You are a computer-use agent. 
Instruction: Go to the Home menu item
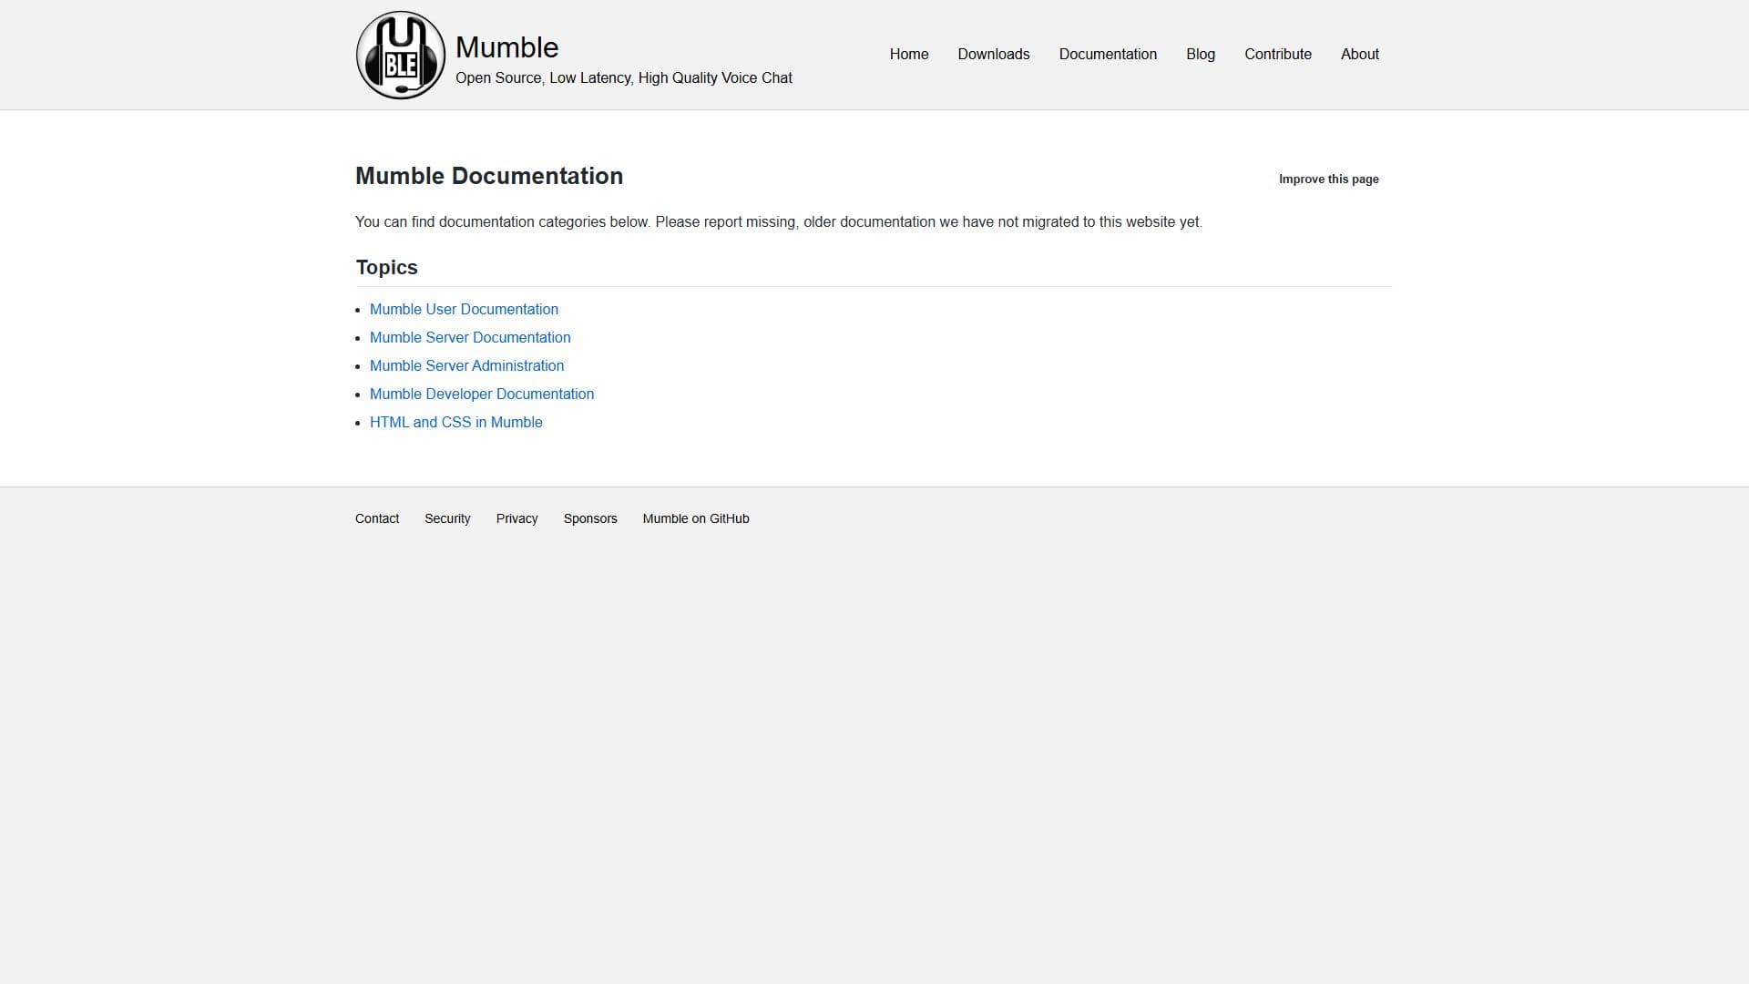(909, 54)
